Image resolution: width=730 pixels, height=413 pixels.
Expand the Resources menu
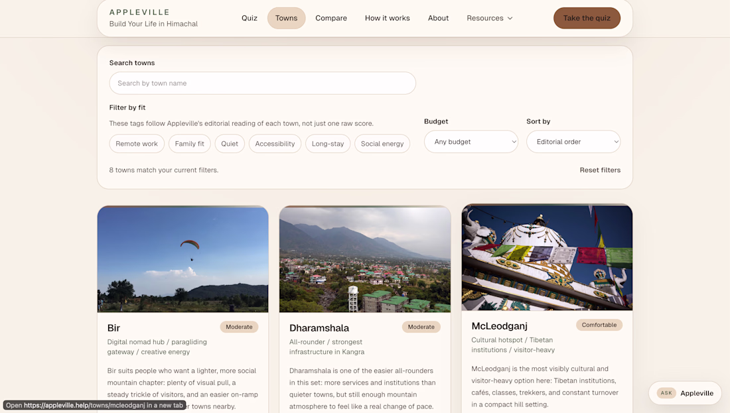click(x=489, y=18)
